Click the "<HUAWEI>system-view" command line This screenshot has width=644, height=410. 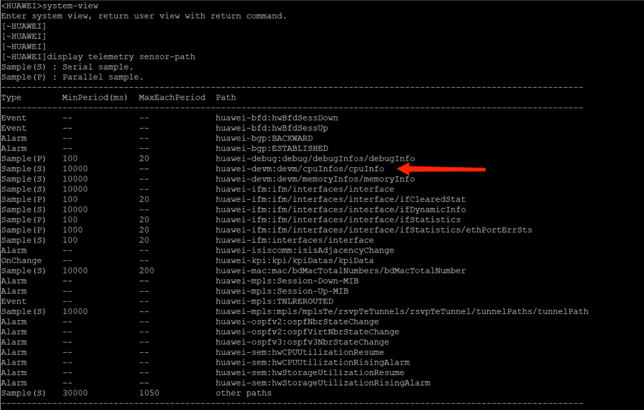click(49, 6)
